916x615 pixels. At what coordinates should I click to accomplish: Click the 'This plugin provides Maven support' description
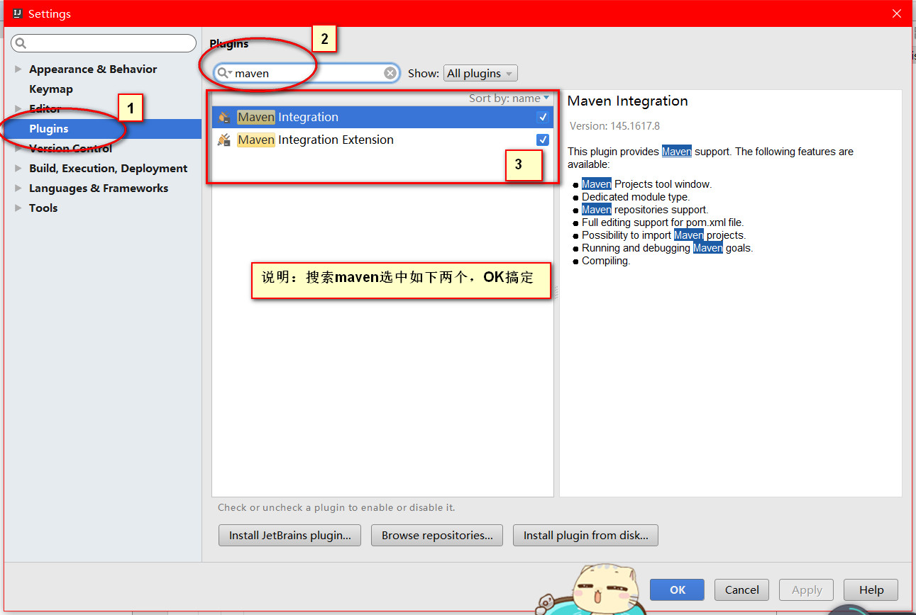pyautogui.click(x=711, y=157)
